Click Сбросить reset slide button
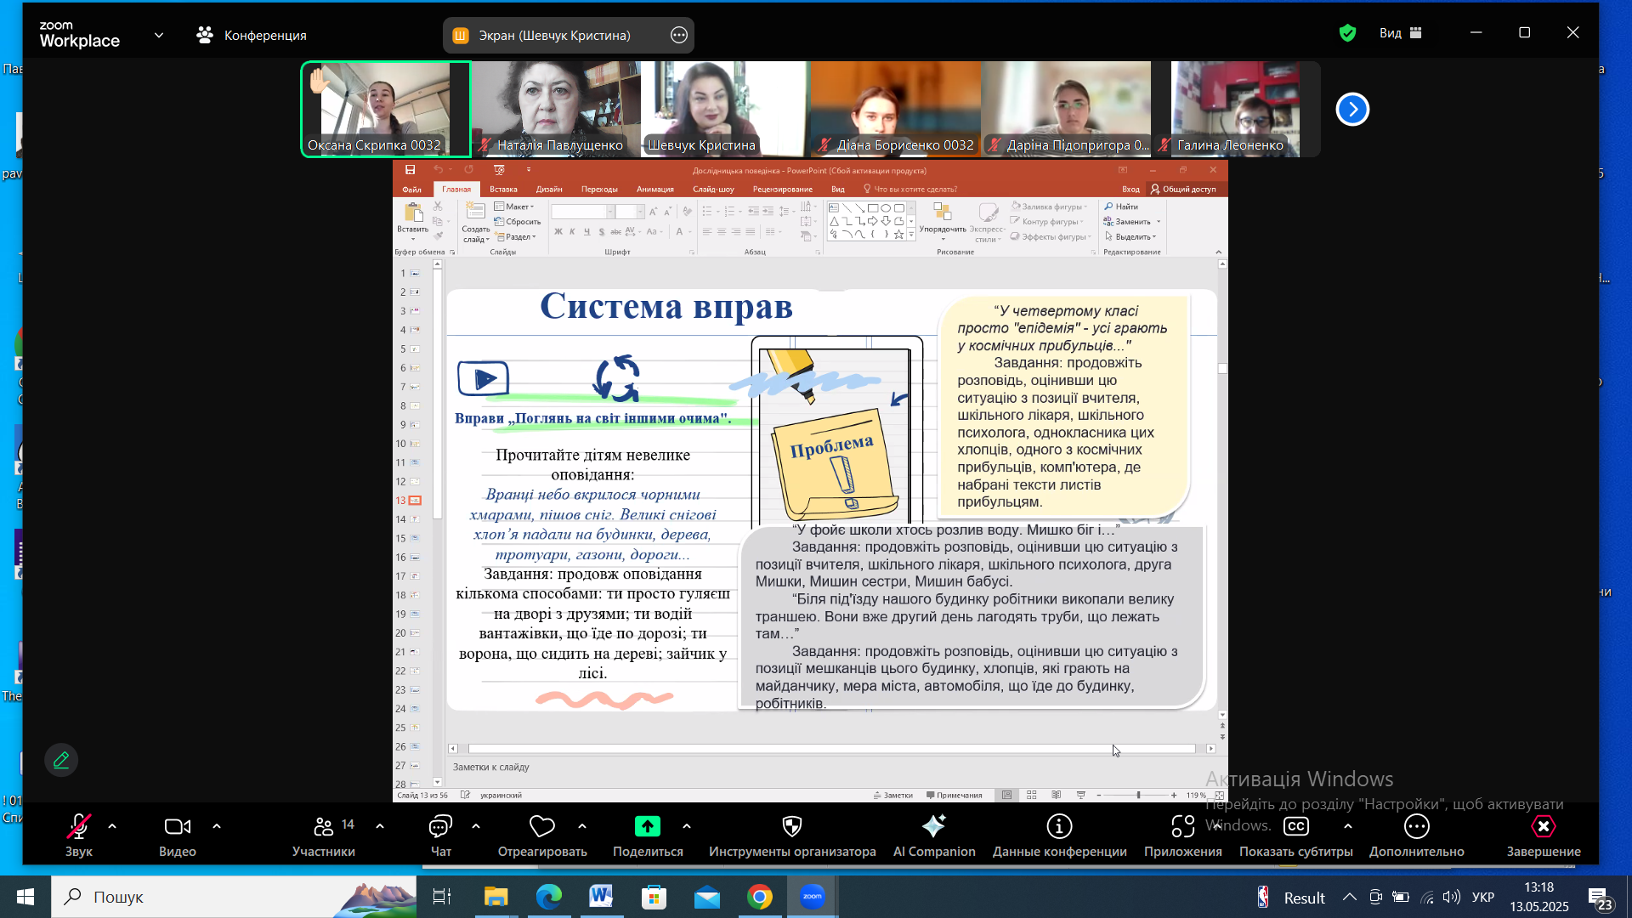 (x=518, y=222)
